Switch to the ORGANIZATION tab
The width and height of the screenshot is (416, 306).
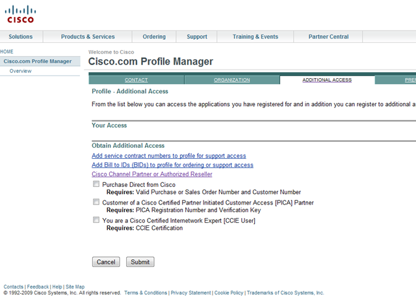(232, 80)
